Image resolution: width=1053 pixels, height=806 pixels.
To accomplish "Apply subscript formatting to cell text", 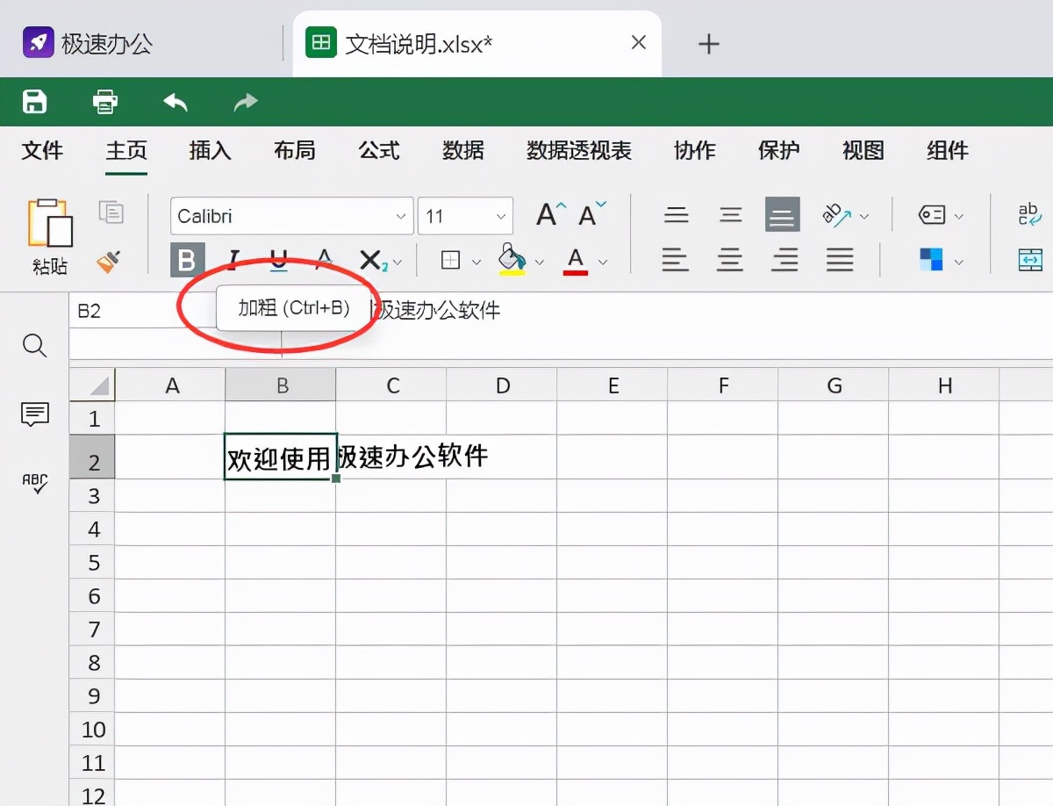I will point(370,260).
